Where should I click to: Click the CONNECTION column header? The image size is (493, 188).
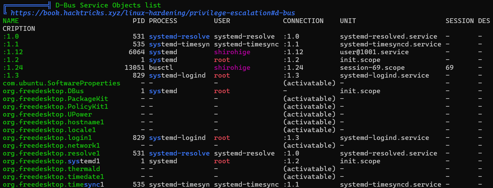tap(303, 21)
